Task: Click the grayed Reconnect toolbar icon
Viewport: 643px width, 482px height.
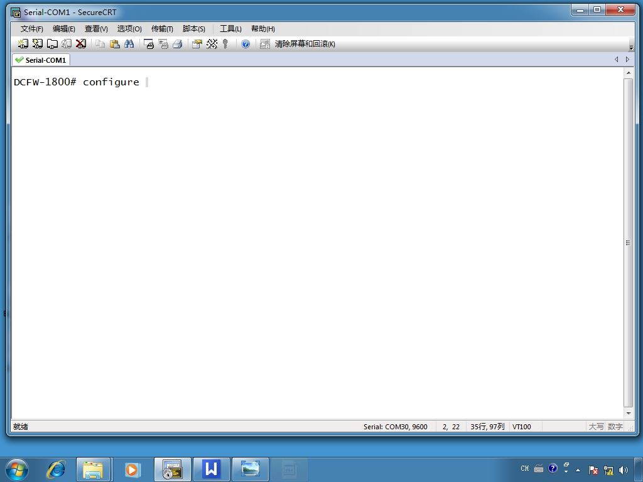Action: 67,44
